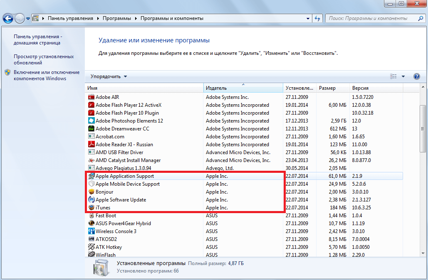Screen dimensions: 428x280
Task: Click the AMD Catalyst Install Manager icon
Action: [x=92, y=160]
